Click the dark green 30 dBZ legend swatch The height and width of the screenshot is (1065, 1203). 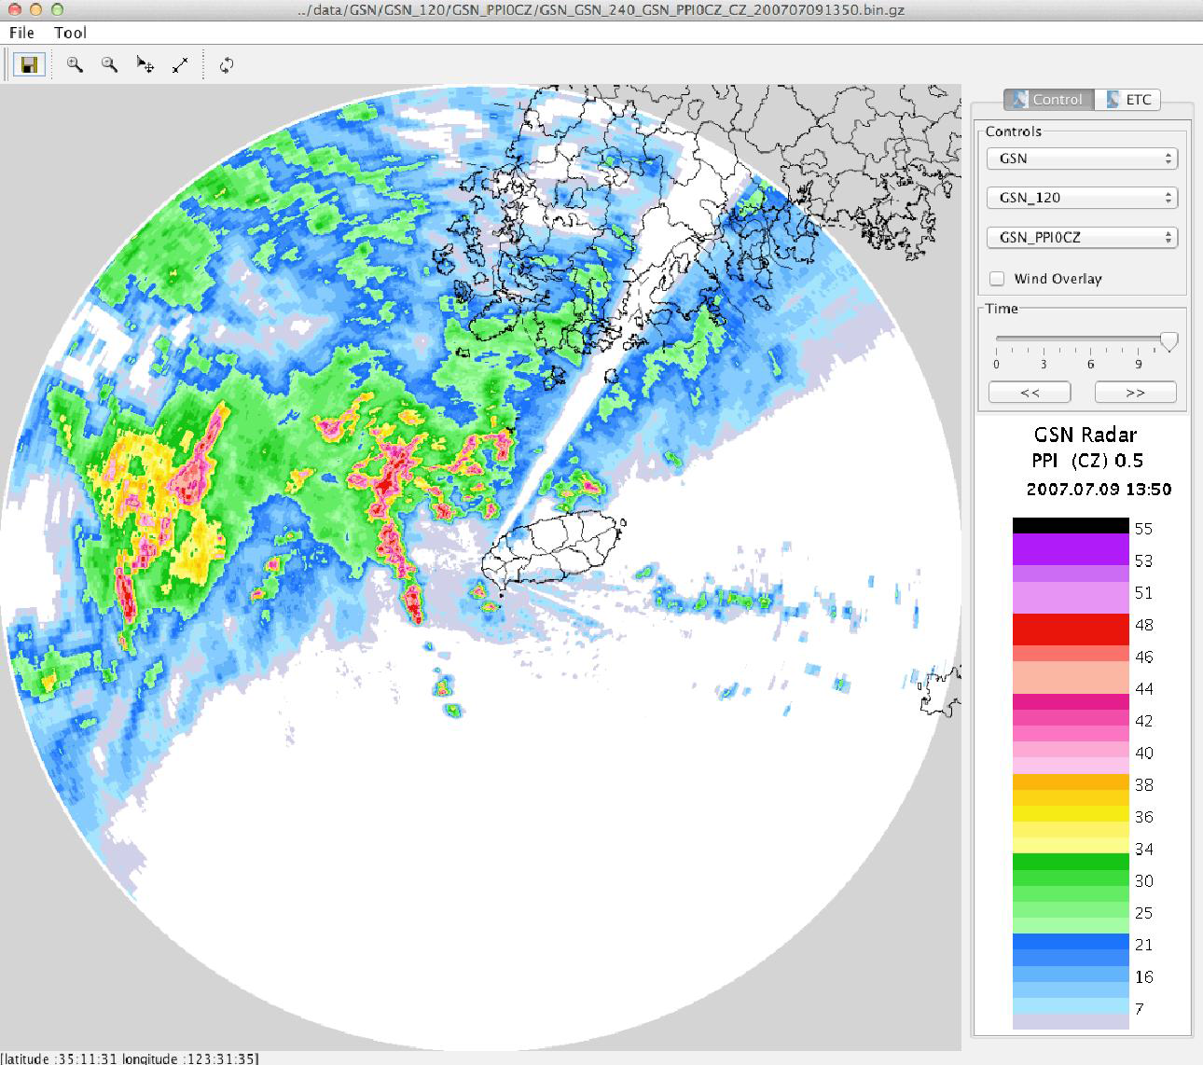pyautogui.click(x=1071, y=862)
